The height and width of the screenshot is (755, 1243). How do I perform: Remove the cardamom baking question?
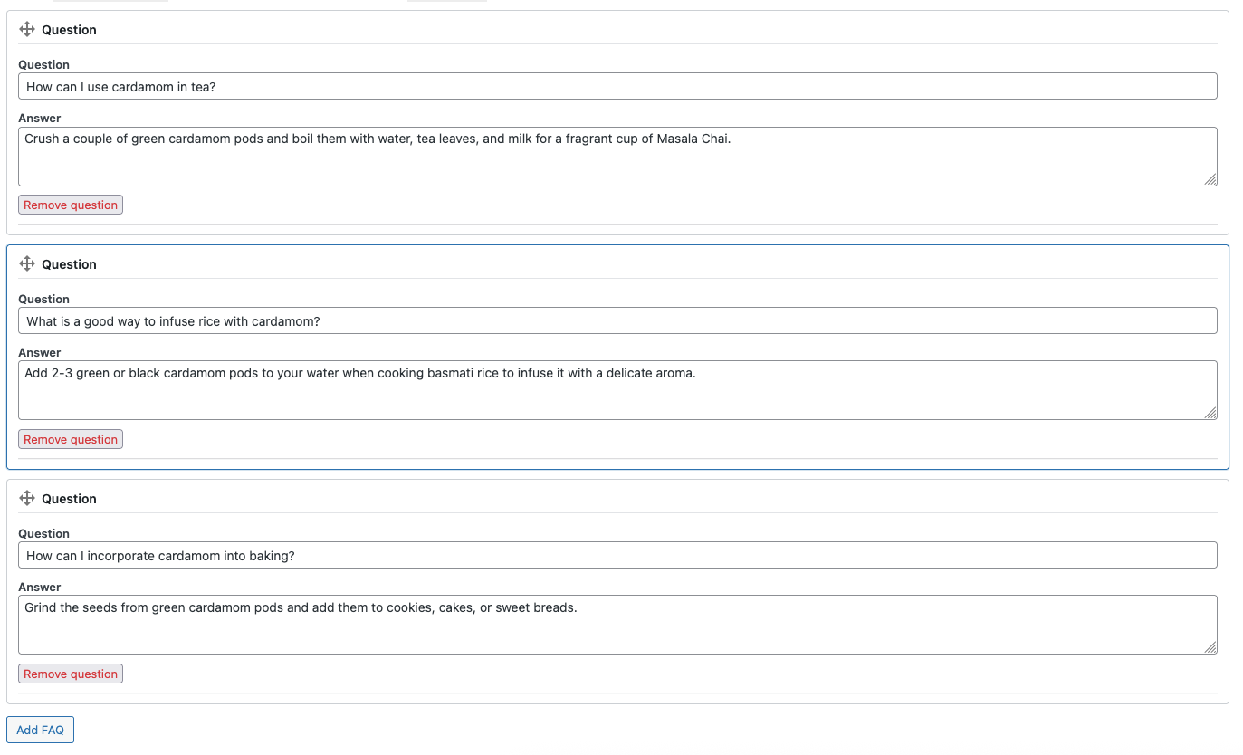(x=70, y=674)
